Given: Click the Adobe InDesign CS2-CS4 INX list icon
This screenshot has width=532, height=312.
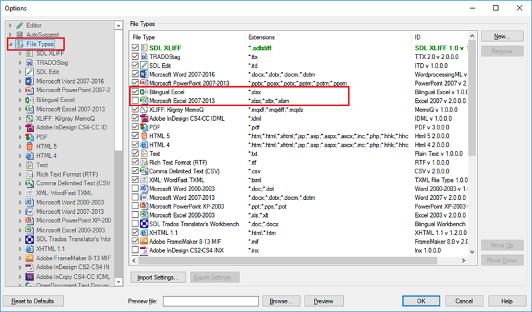Looking at the screenshot, I should [144, 250].
